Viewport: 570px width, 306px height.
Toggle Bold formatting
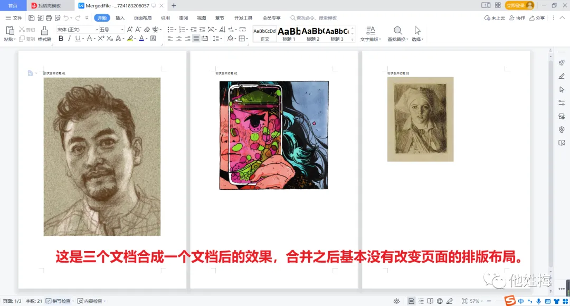(x=61, y=39)
